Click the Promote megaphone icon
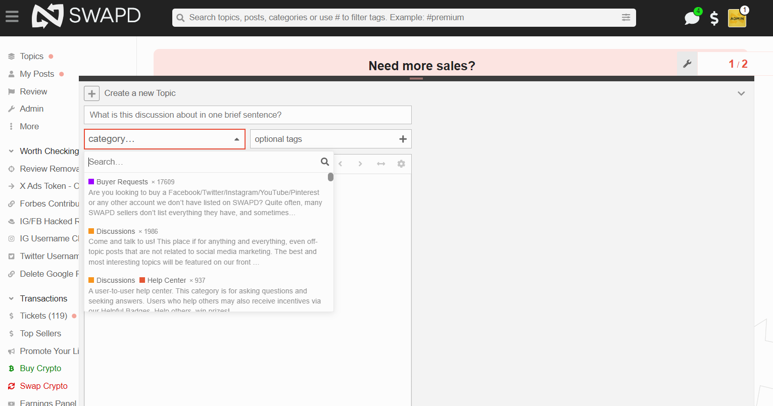 [11, 351]
